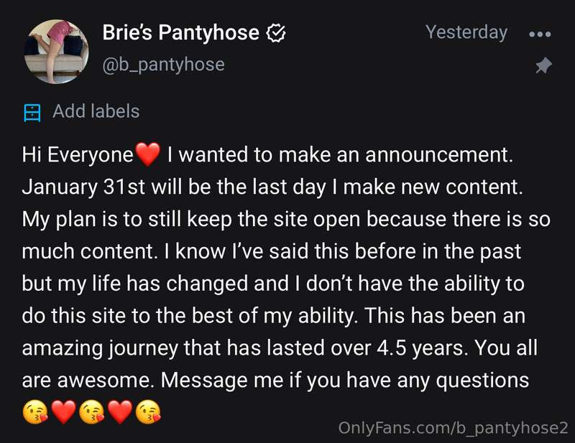Click 'Message me if you have any questions'
This screenshot has height=443, width=575.
pyautogui.click(x=345, y=381)
